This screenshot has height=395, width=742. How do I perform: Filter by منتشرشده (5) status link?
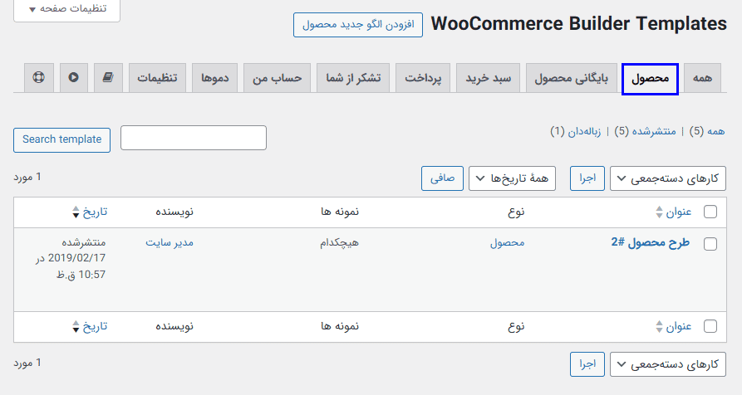coord(645,131)
